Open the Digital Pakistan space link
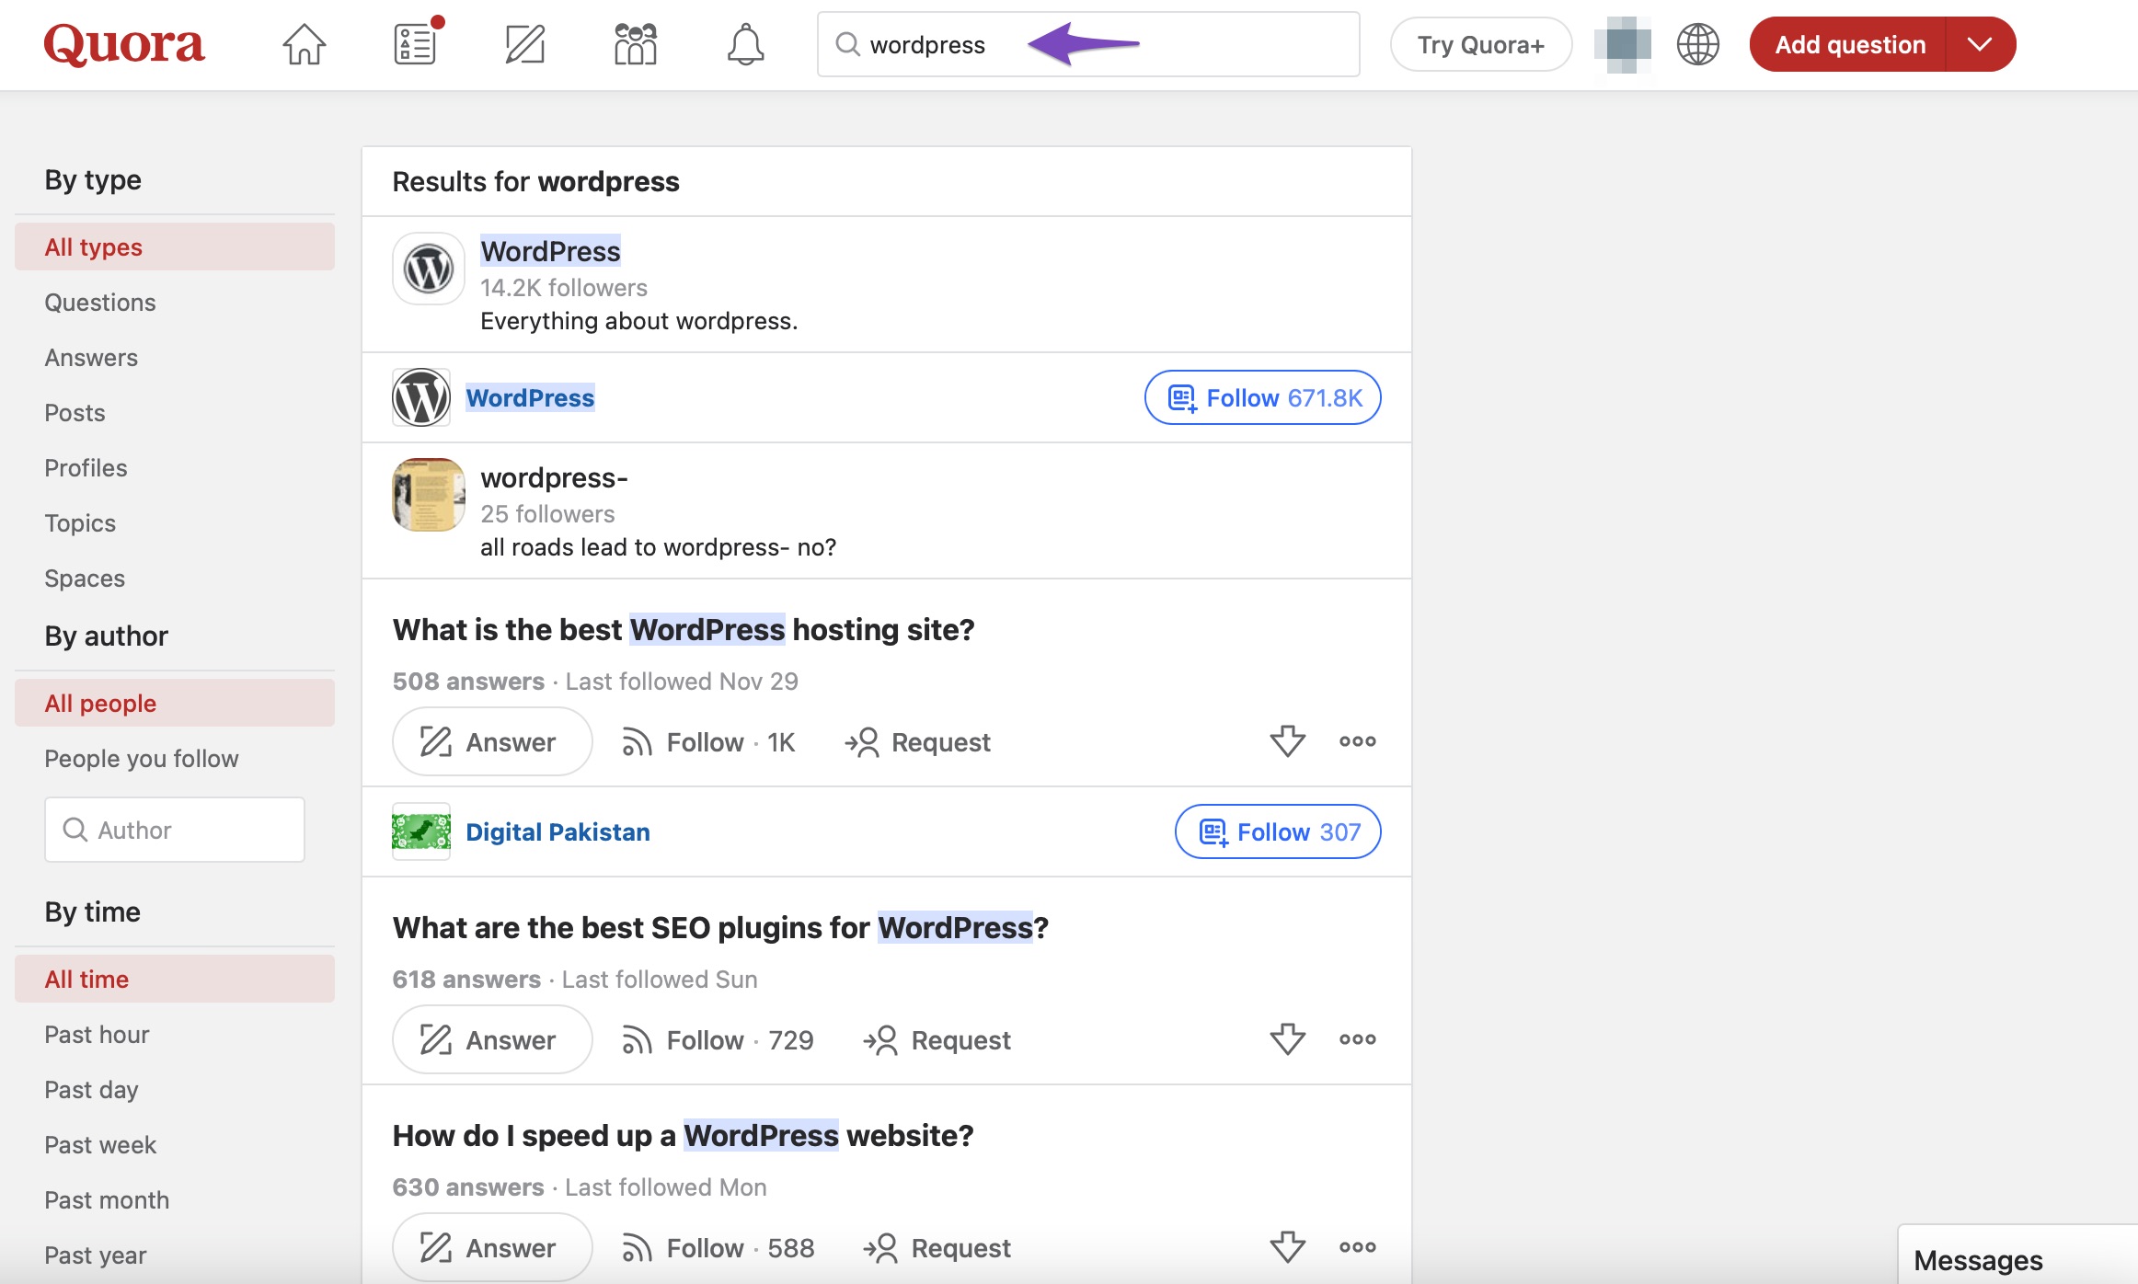The height and width of the screenshot is (1284, 2138). point(557,832)
